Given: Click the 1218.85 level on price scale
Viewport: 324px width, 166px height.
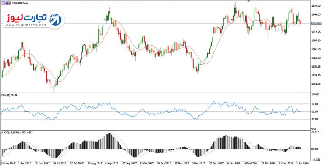Looking at the screenshot, I should 316,84.
